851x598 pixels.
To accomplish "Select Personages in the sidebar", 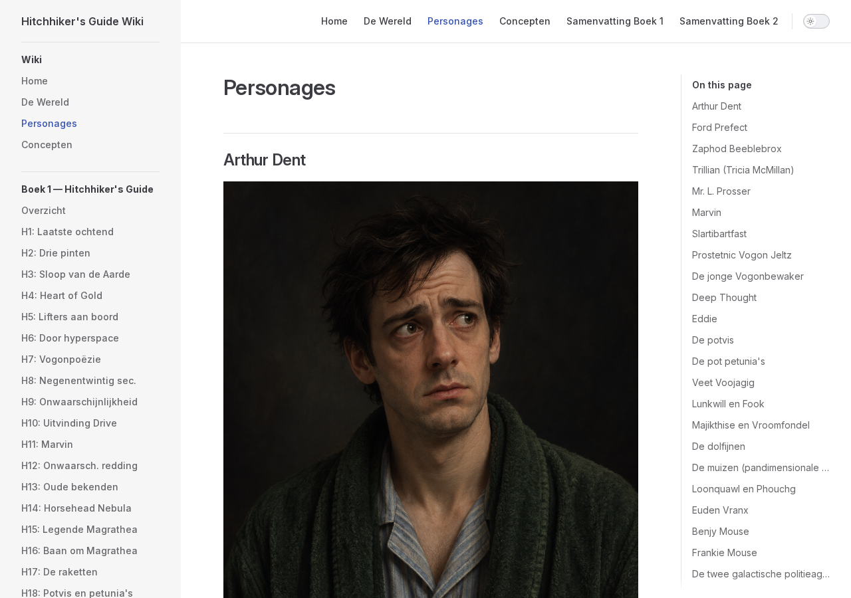I will tap(49, 124).
